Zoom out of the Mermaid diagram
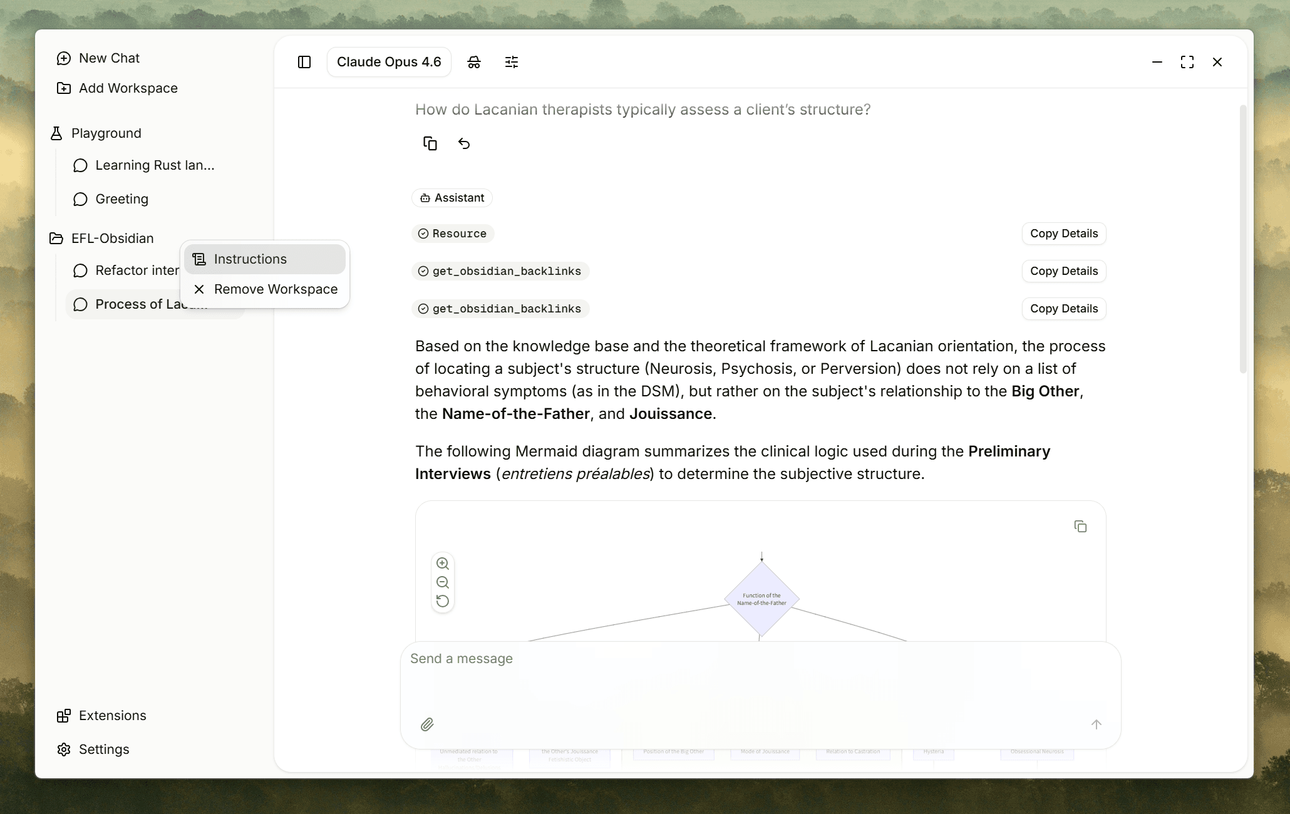Viewport: 1290px width, 814px height. [443, 582]
